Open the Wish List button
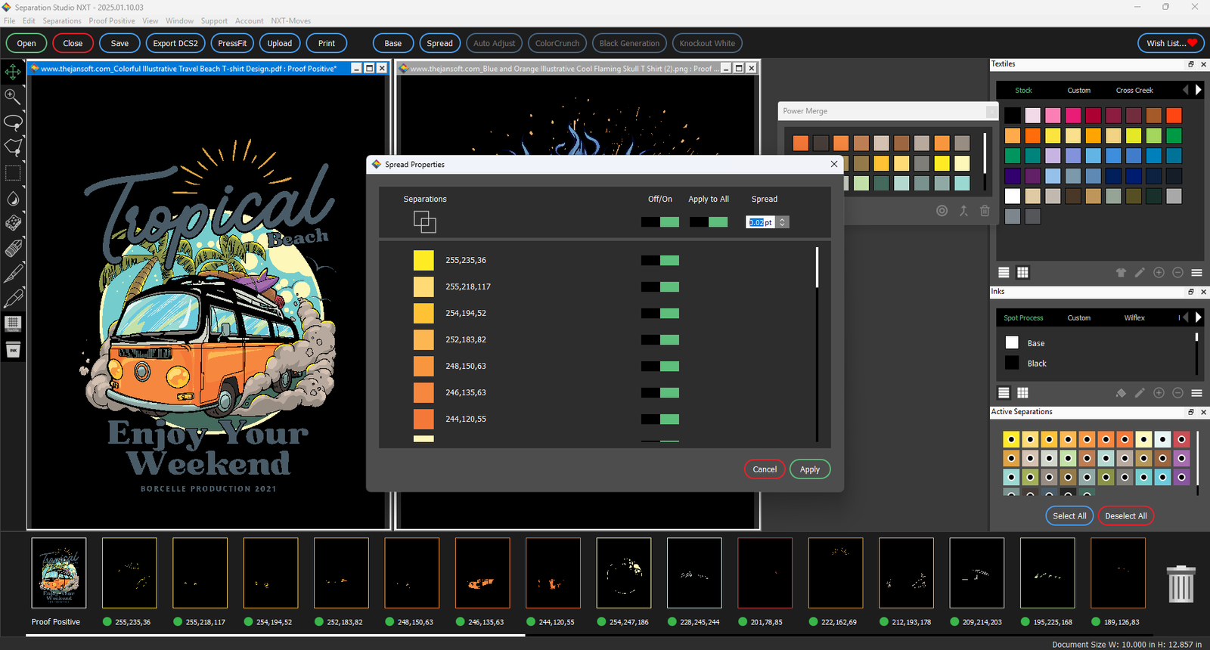 pos(1171,43)
